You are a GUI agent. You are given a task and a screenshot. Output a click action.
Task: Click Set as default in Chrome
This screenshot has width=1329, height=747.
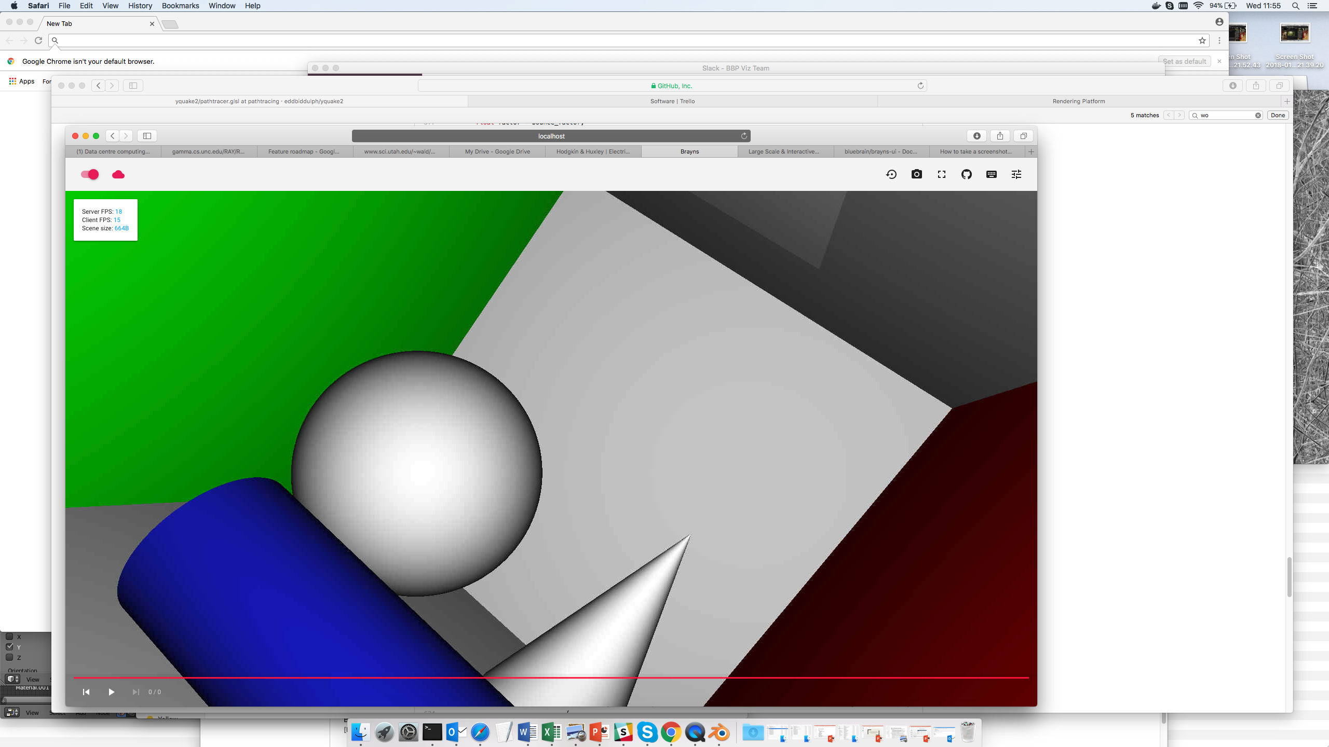[1184, 61]
